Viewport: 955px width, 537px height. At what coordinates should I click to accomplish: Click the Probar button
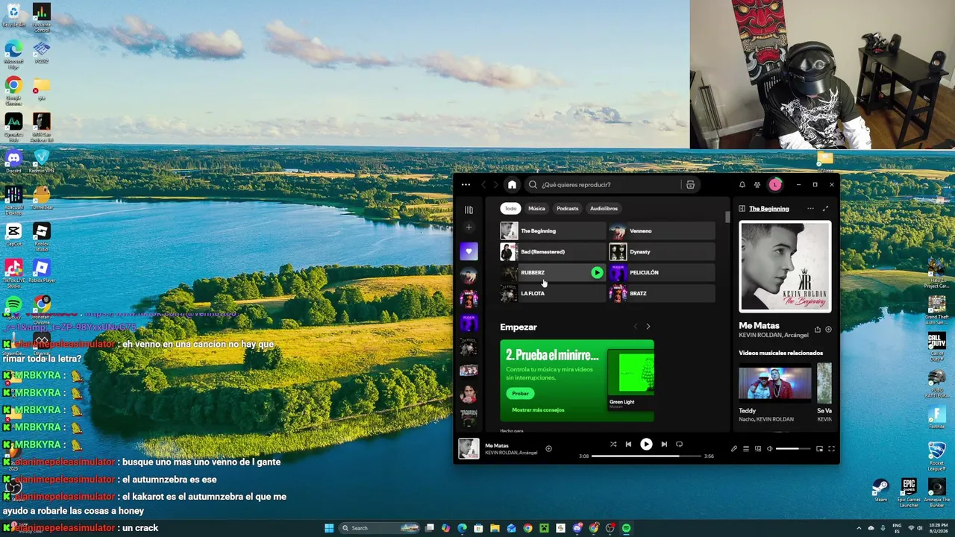click(520, 393)
